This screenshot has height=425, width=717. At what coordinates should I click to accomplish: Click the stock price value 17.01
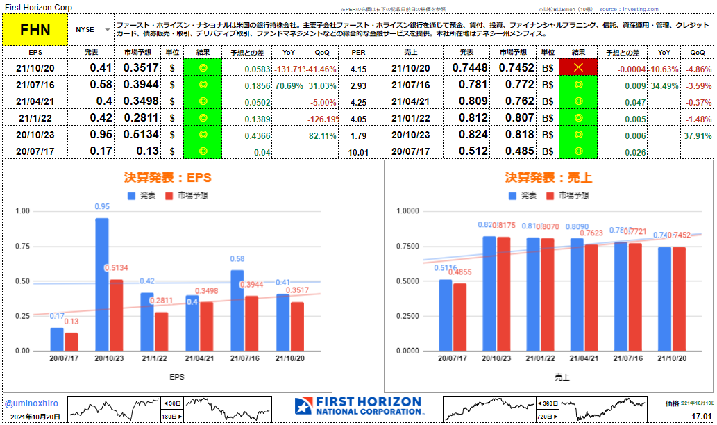(x=702, y=416)
